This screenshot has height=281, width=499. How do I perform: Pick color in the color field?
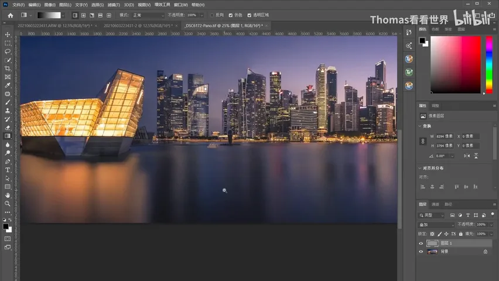point(456,64)
